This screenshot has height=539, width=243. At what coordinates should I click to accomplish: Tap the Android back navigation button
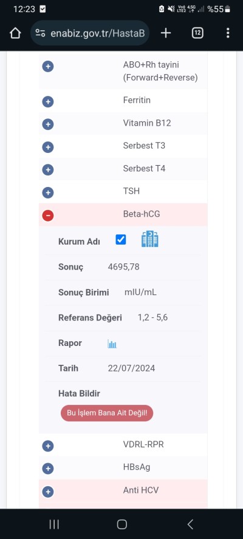click(x=190, y=524)
